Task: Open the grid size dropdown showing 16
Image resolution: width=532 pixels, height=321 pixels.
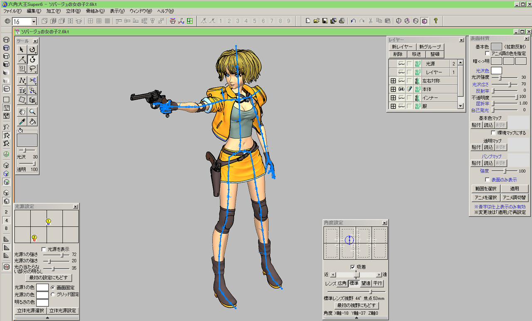Action: (34, 21)
